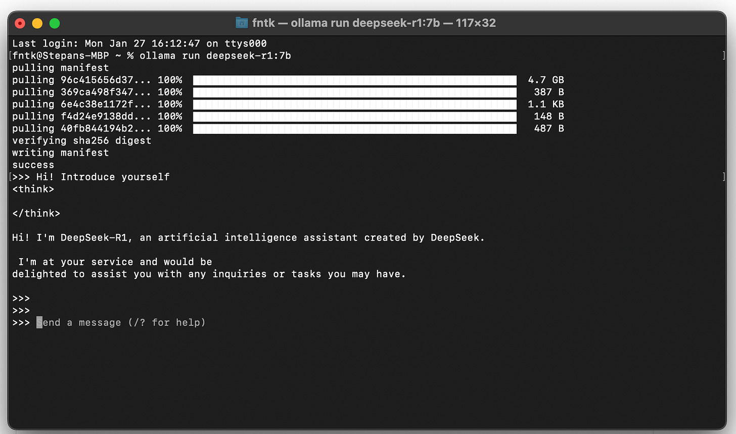Click the window title "fntk — ollama run deepseek-r1:7b"

click(x=346, y=23)
